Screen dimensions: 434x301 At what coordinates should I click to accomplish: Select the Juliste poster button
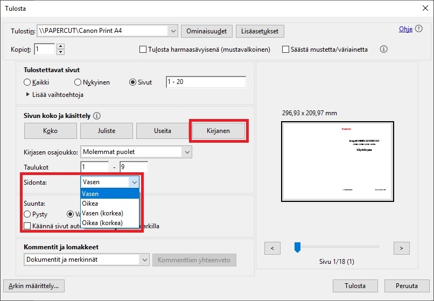tap(107, 131)
